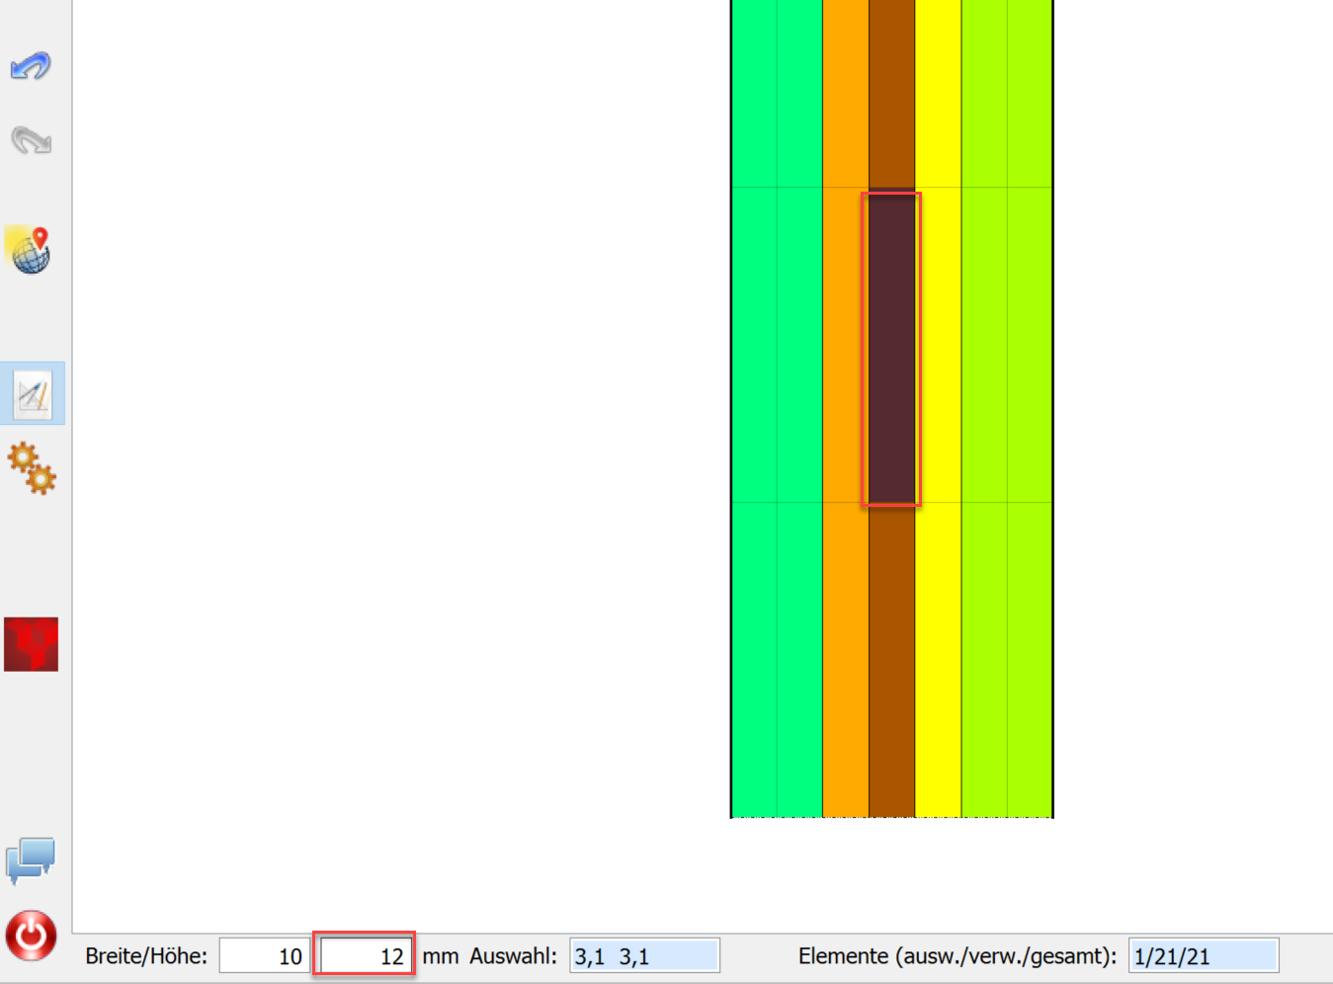Open the globe location tool
Screen dimensions: 1333x984
[31, 251]
